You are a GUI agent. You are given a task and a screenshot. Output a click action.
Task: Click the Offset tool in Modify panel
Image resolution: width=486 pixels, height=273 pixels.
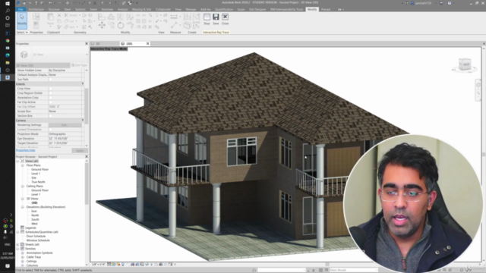pos(111,17)
